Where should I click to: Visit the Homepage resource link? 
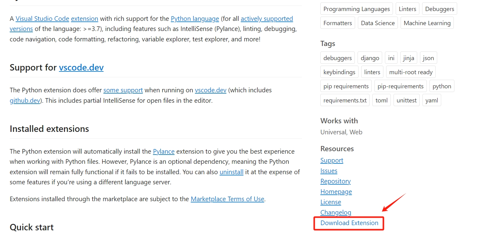click(336, 192)
